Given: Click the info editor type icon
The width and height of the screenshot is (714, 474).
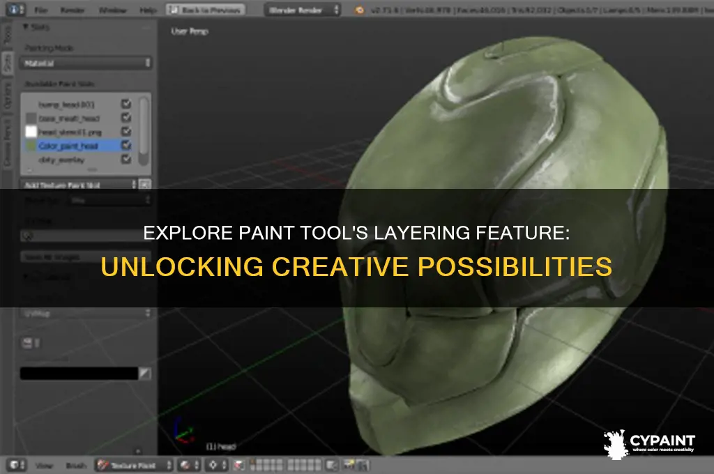Looking at the screenshot, I should pyautogui.click(x=17, y=10).
